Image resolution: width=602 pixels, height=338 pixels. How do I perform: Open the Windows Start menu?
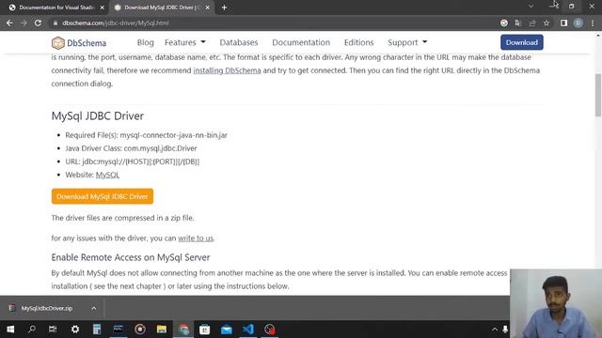point(10,330)
